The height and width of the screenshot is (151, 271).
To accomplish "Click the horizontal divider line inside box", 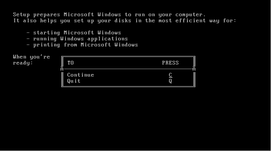I will point(128,69).
